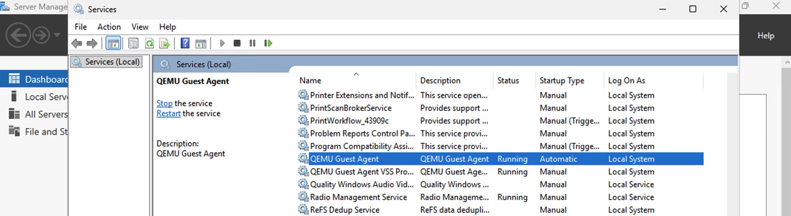Open the Action menu
Screen dimensions: 791x216
[109, 27]
